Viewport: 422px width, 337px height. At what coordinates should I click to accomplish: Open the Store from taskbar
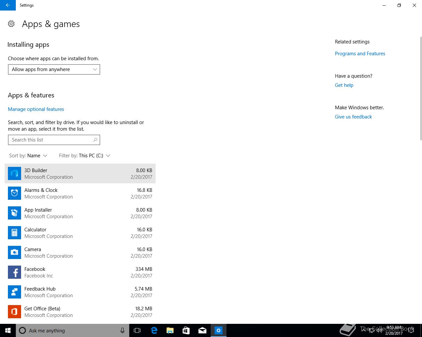click(x=186, y=330)
